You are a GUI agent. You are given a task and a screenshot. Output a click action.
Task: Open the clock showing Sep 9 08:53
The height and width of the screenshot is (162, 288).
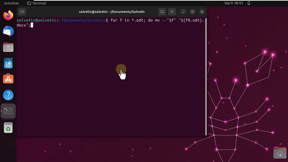coord(234,3)
